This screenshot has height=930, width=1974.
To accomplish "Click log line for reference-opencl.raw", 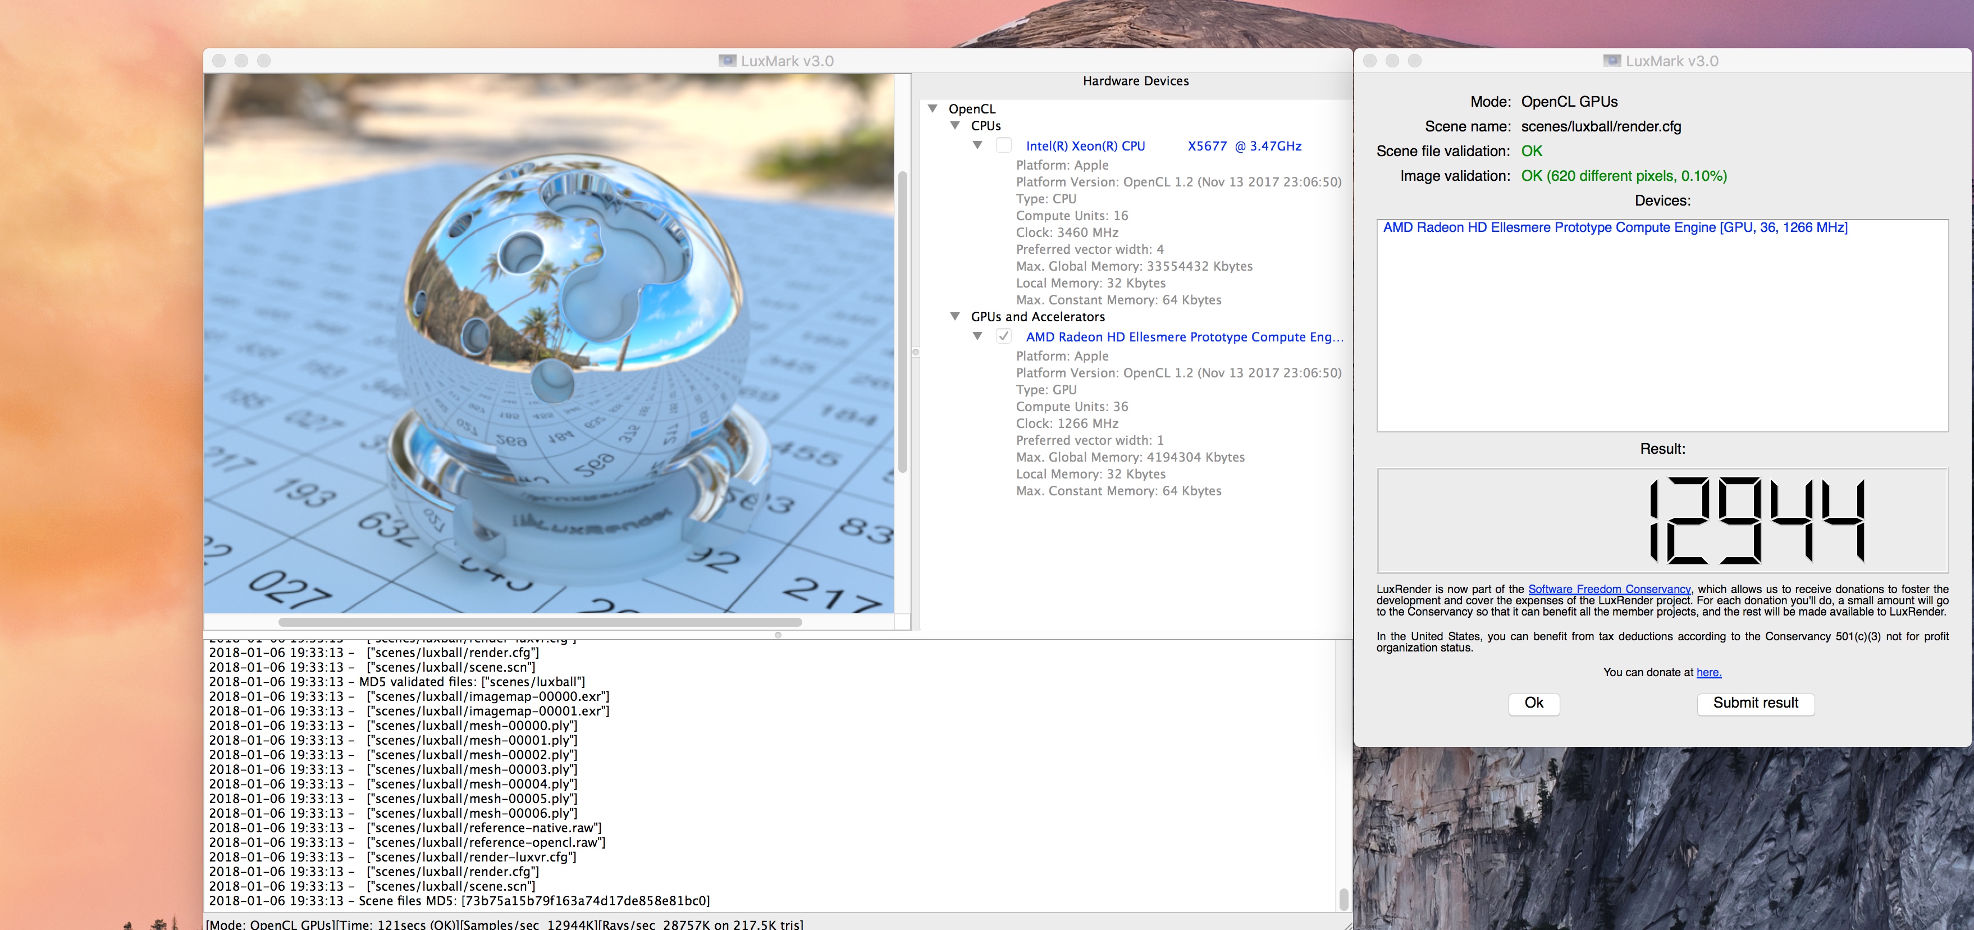I will point(407,842).
